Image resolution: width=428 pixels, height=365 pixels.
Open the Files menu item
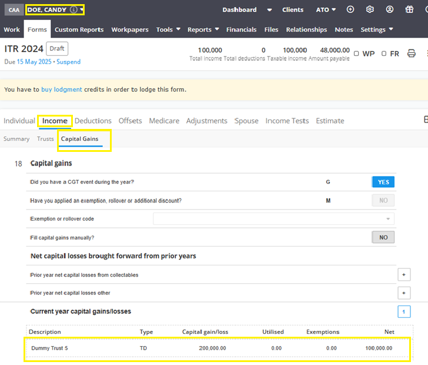tap(271, 29)
